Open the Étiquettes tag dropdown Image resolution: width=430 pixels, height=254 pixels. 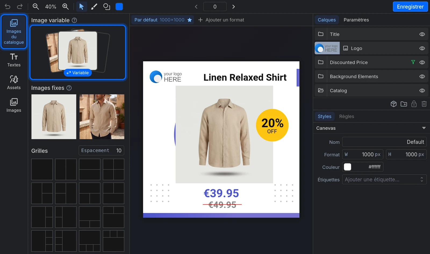384,180
